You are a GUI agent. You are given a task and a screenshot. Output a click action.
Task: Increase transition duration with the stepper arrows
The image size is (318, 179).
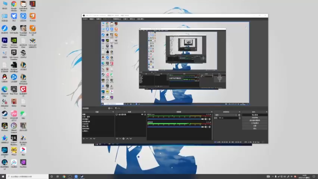(x=240, y=117)
